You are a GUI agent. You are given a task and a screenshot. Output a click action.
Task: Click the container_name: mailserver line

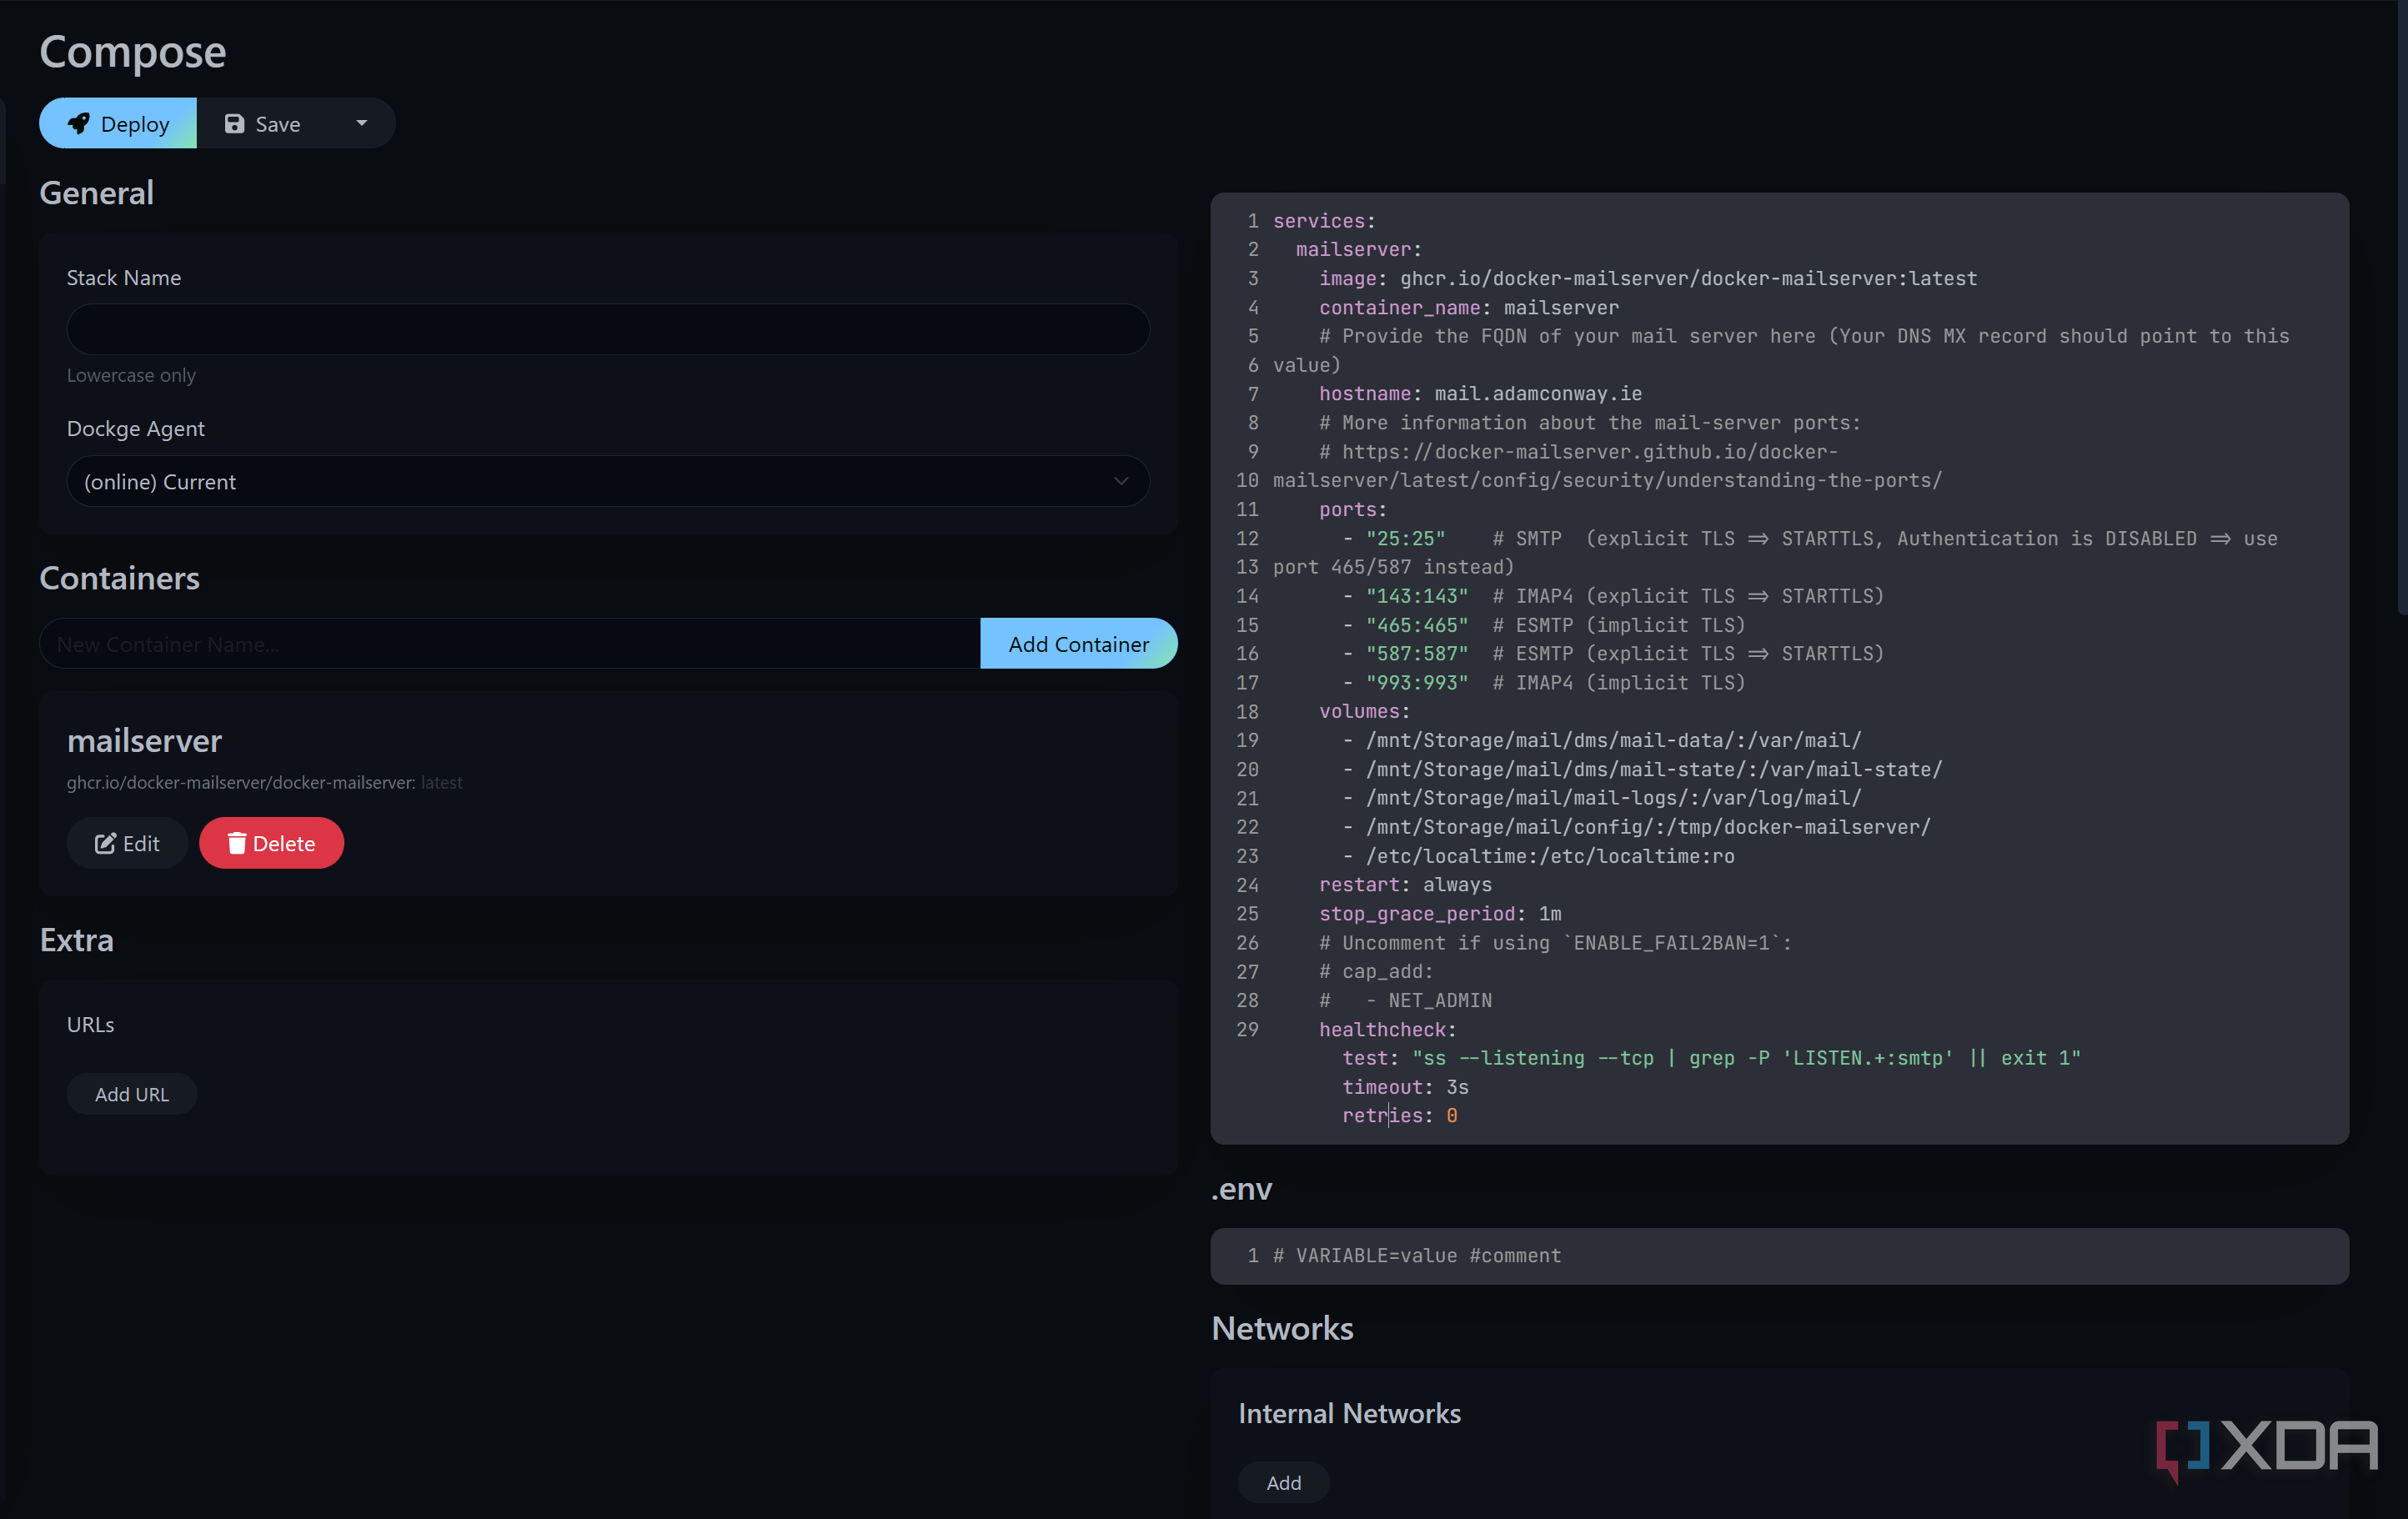(x=1468, y=307)
